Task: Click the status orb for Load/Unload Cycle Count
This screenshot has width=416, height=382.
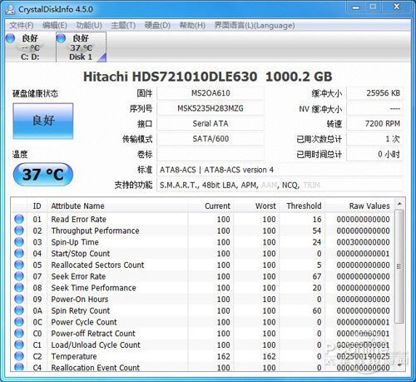Action: coord(19,345)
